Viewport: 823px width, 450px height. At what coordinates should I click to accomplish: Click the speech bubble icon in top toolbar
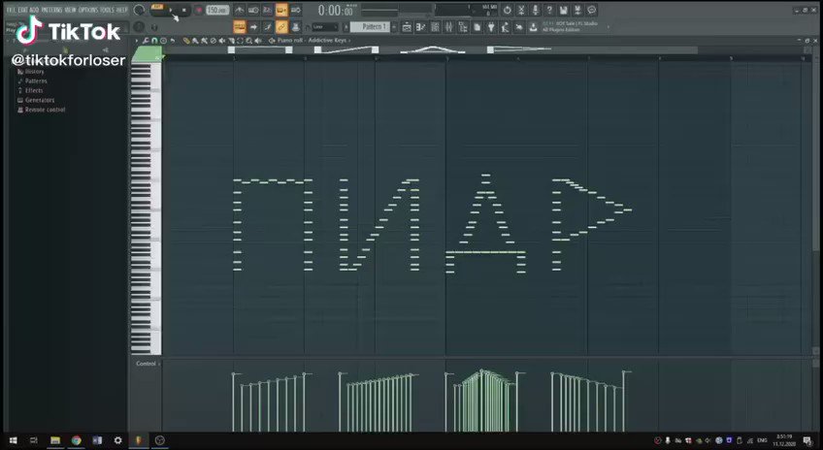(x=592, y=10)
